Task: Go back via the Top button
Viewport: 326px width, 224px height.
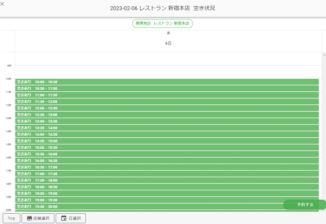Action: 11,218
